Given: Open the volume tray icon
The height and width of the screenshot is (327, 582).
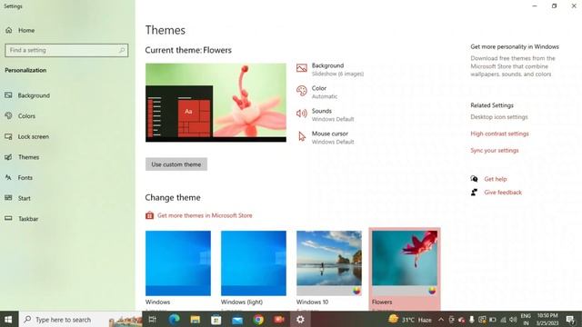Looking at the screenshot, I should (513, 320).
